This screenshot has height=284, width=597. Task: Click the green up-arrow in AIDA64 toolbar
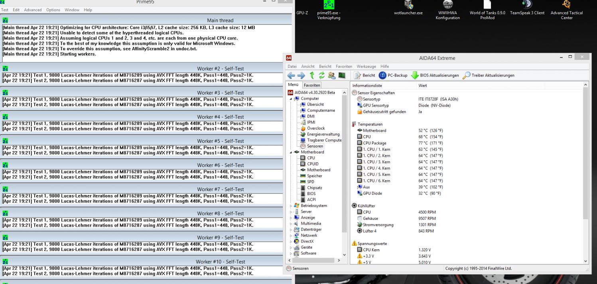point(312,75)
